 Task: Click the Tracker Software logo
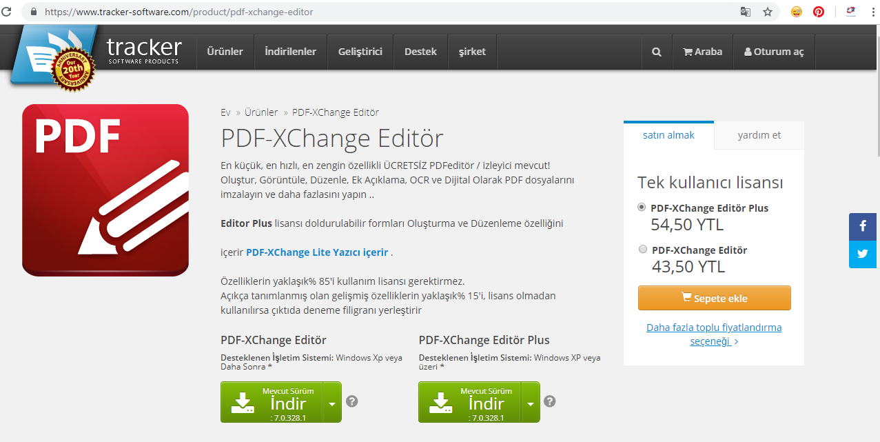[144, 50]
